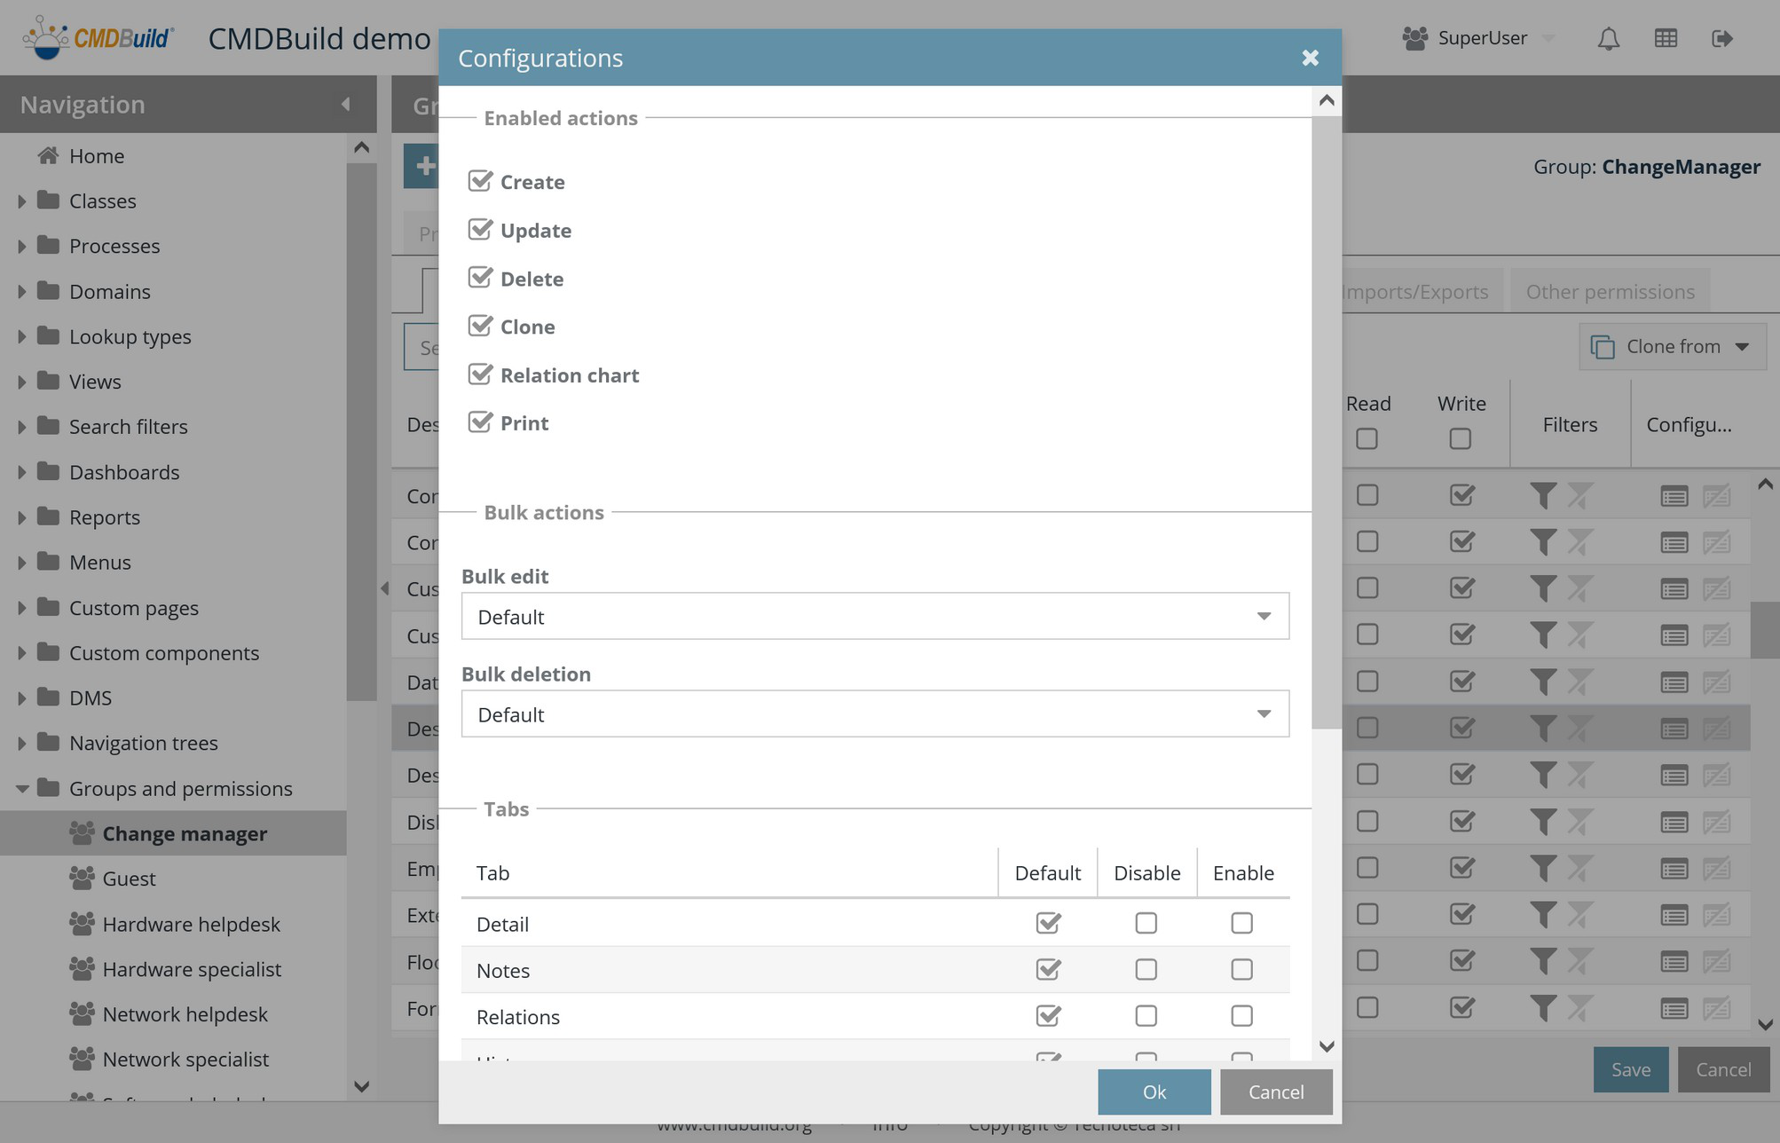Click the Home icon in Navigation

(48, 156)
